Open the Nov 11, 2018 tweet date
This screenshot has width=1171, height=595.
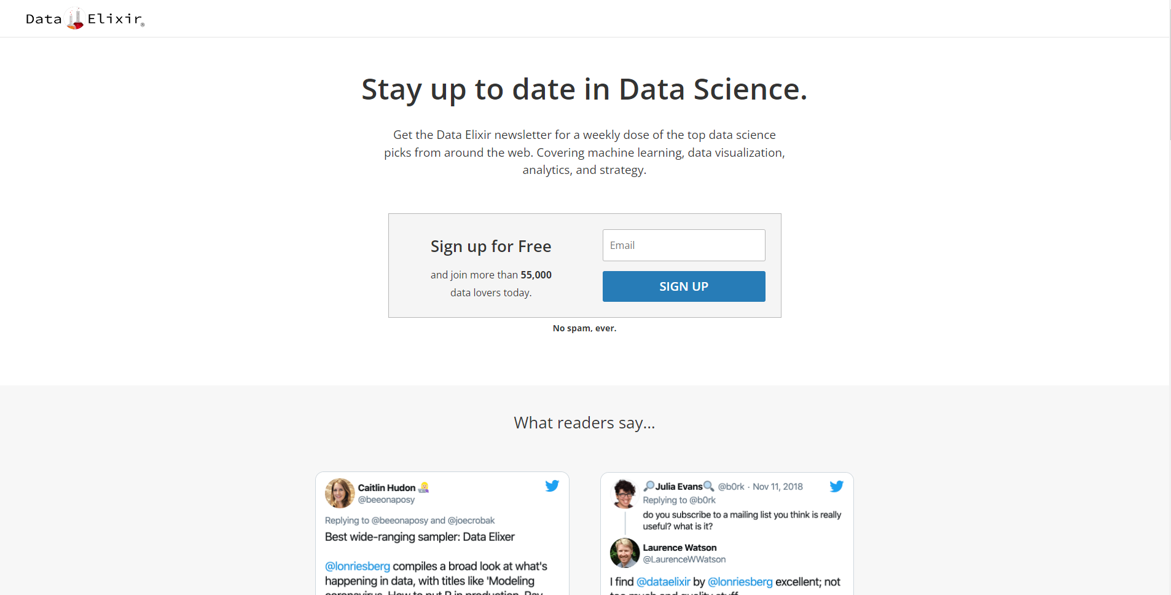coord(778,486)
